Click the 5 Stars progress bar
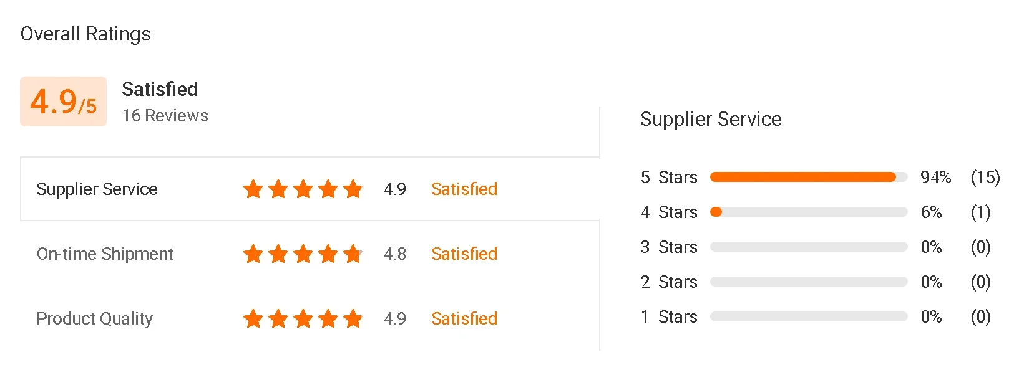The image size is (1029, 370). tap(808, 177)
